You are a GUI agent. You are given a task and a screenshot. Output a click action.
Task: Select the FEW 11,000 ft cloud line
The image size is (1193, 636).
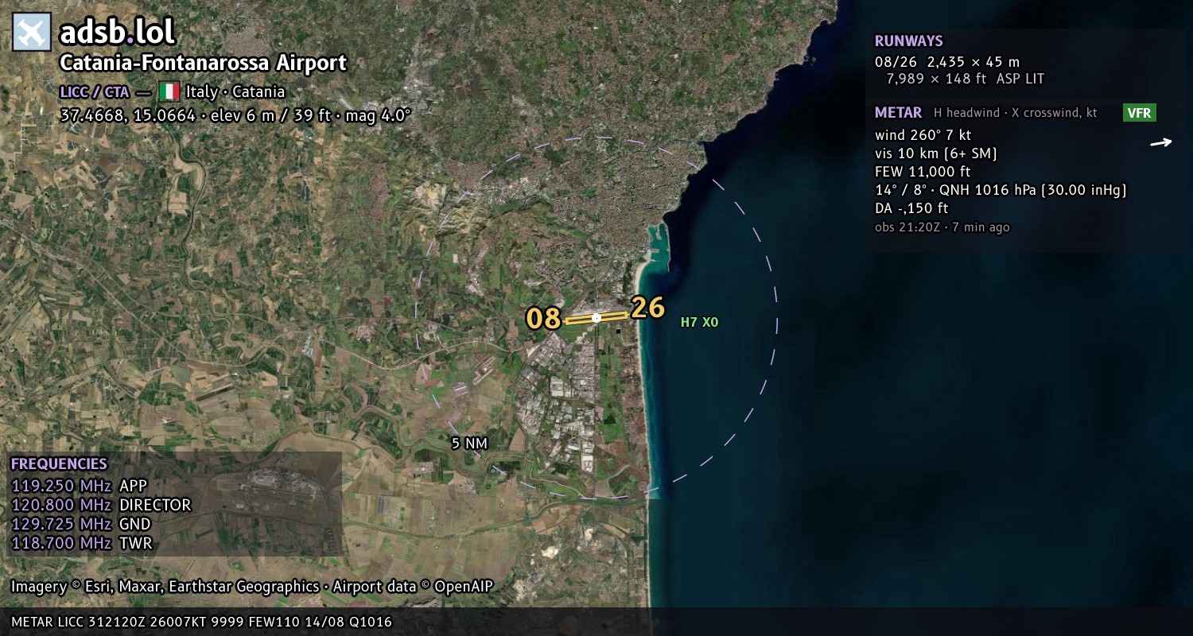tap(923, 172)
